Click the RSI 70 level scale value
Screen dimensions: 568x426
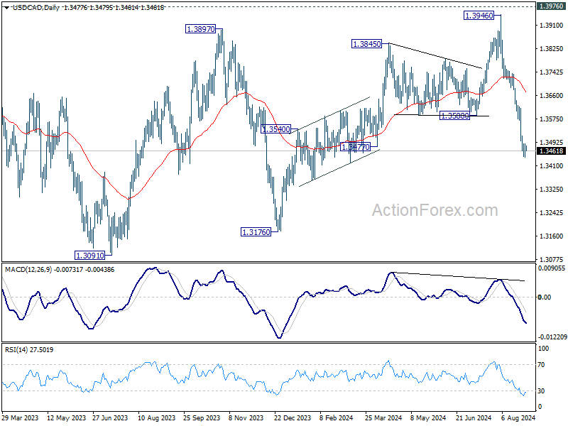point(541,364)
